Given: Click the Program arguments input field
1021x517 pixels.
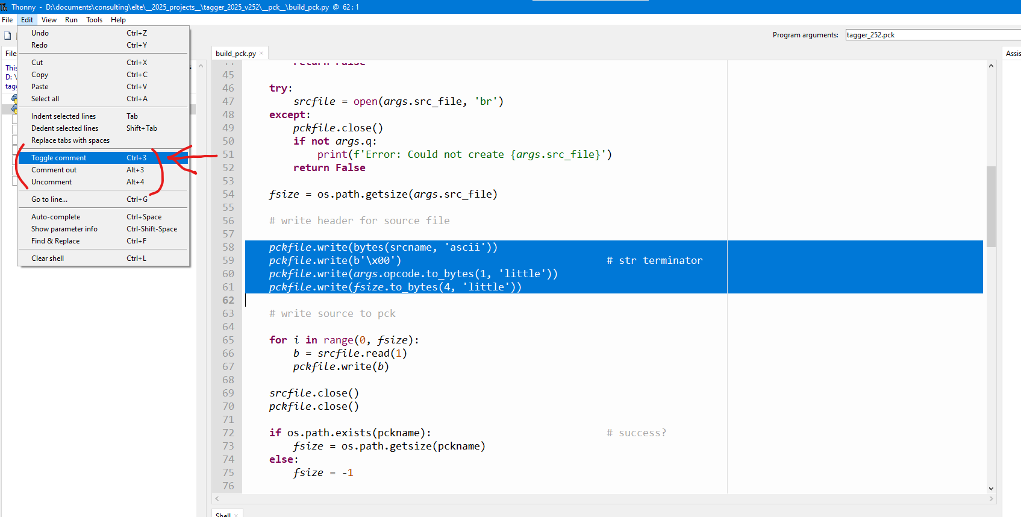Looking at the screenshot, I should [x=931, y=35].
